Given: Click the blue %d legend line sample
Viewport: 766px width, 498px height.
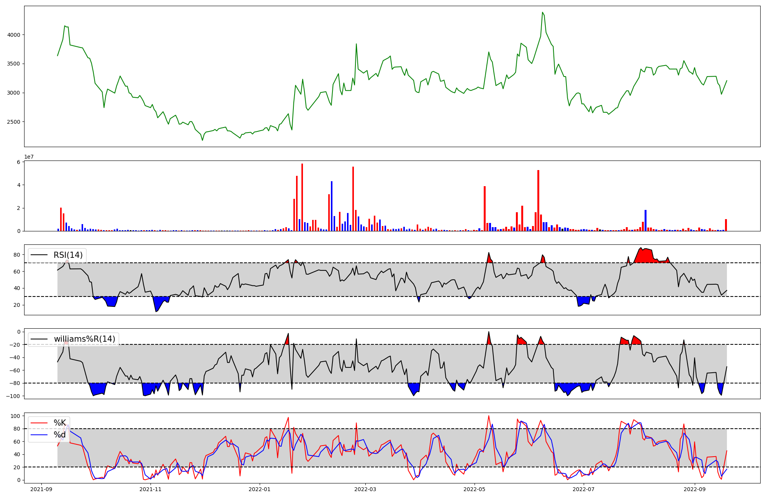Looking at the screenshot, I should click(39, 435).
